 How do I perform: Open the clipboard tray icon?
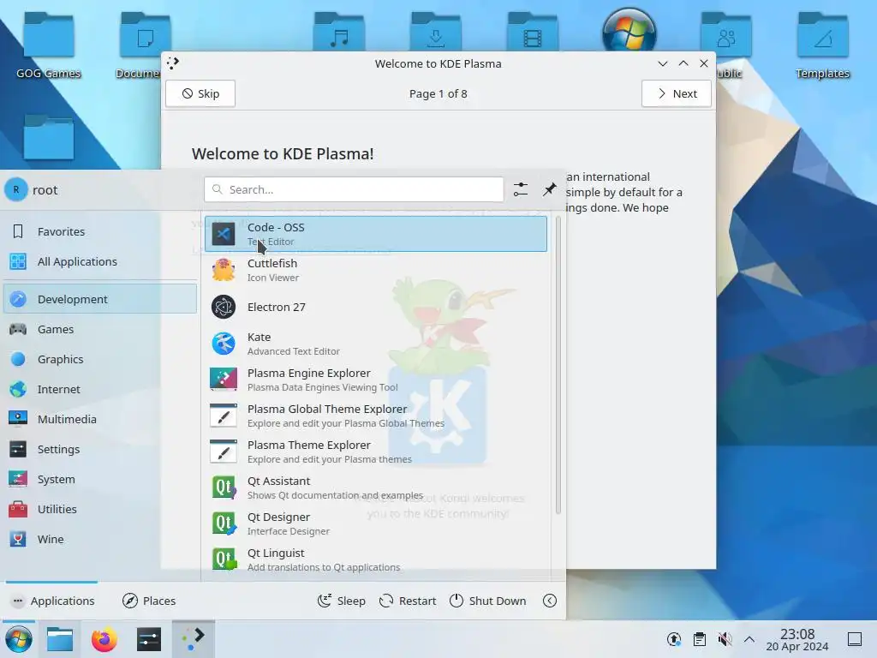coord(699,639)
